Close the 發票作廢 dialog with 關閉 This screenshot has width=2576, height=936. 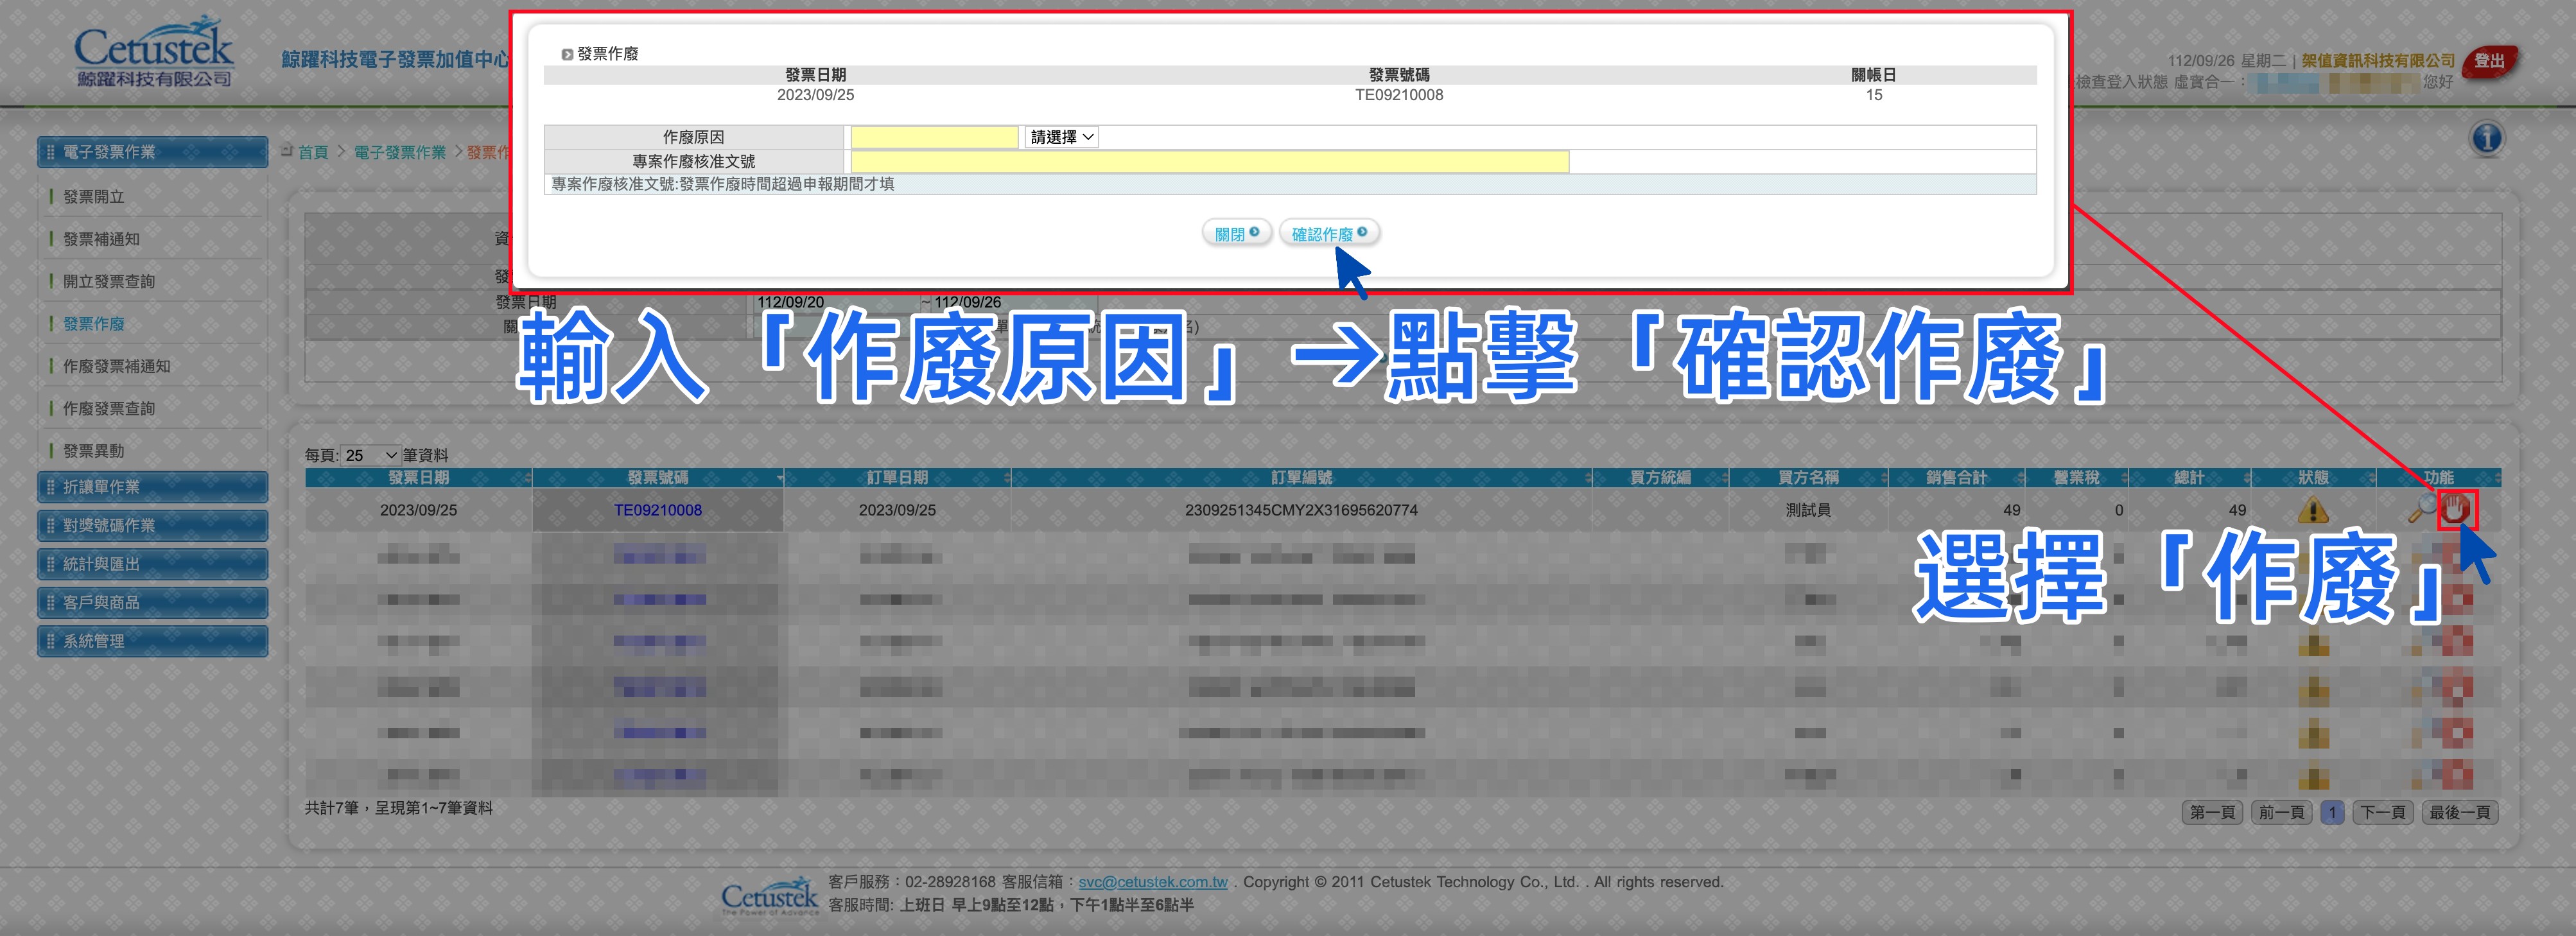[x=1236, y=233]
